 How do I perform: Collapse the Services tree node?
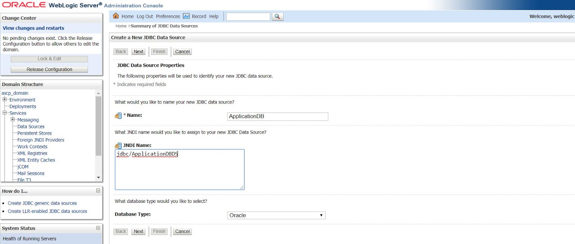[x=5, y=113]
